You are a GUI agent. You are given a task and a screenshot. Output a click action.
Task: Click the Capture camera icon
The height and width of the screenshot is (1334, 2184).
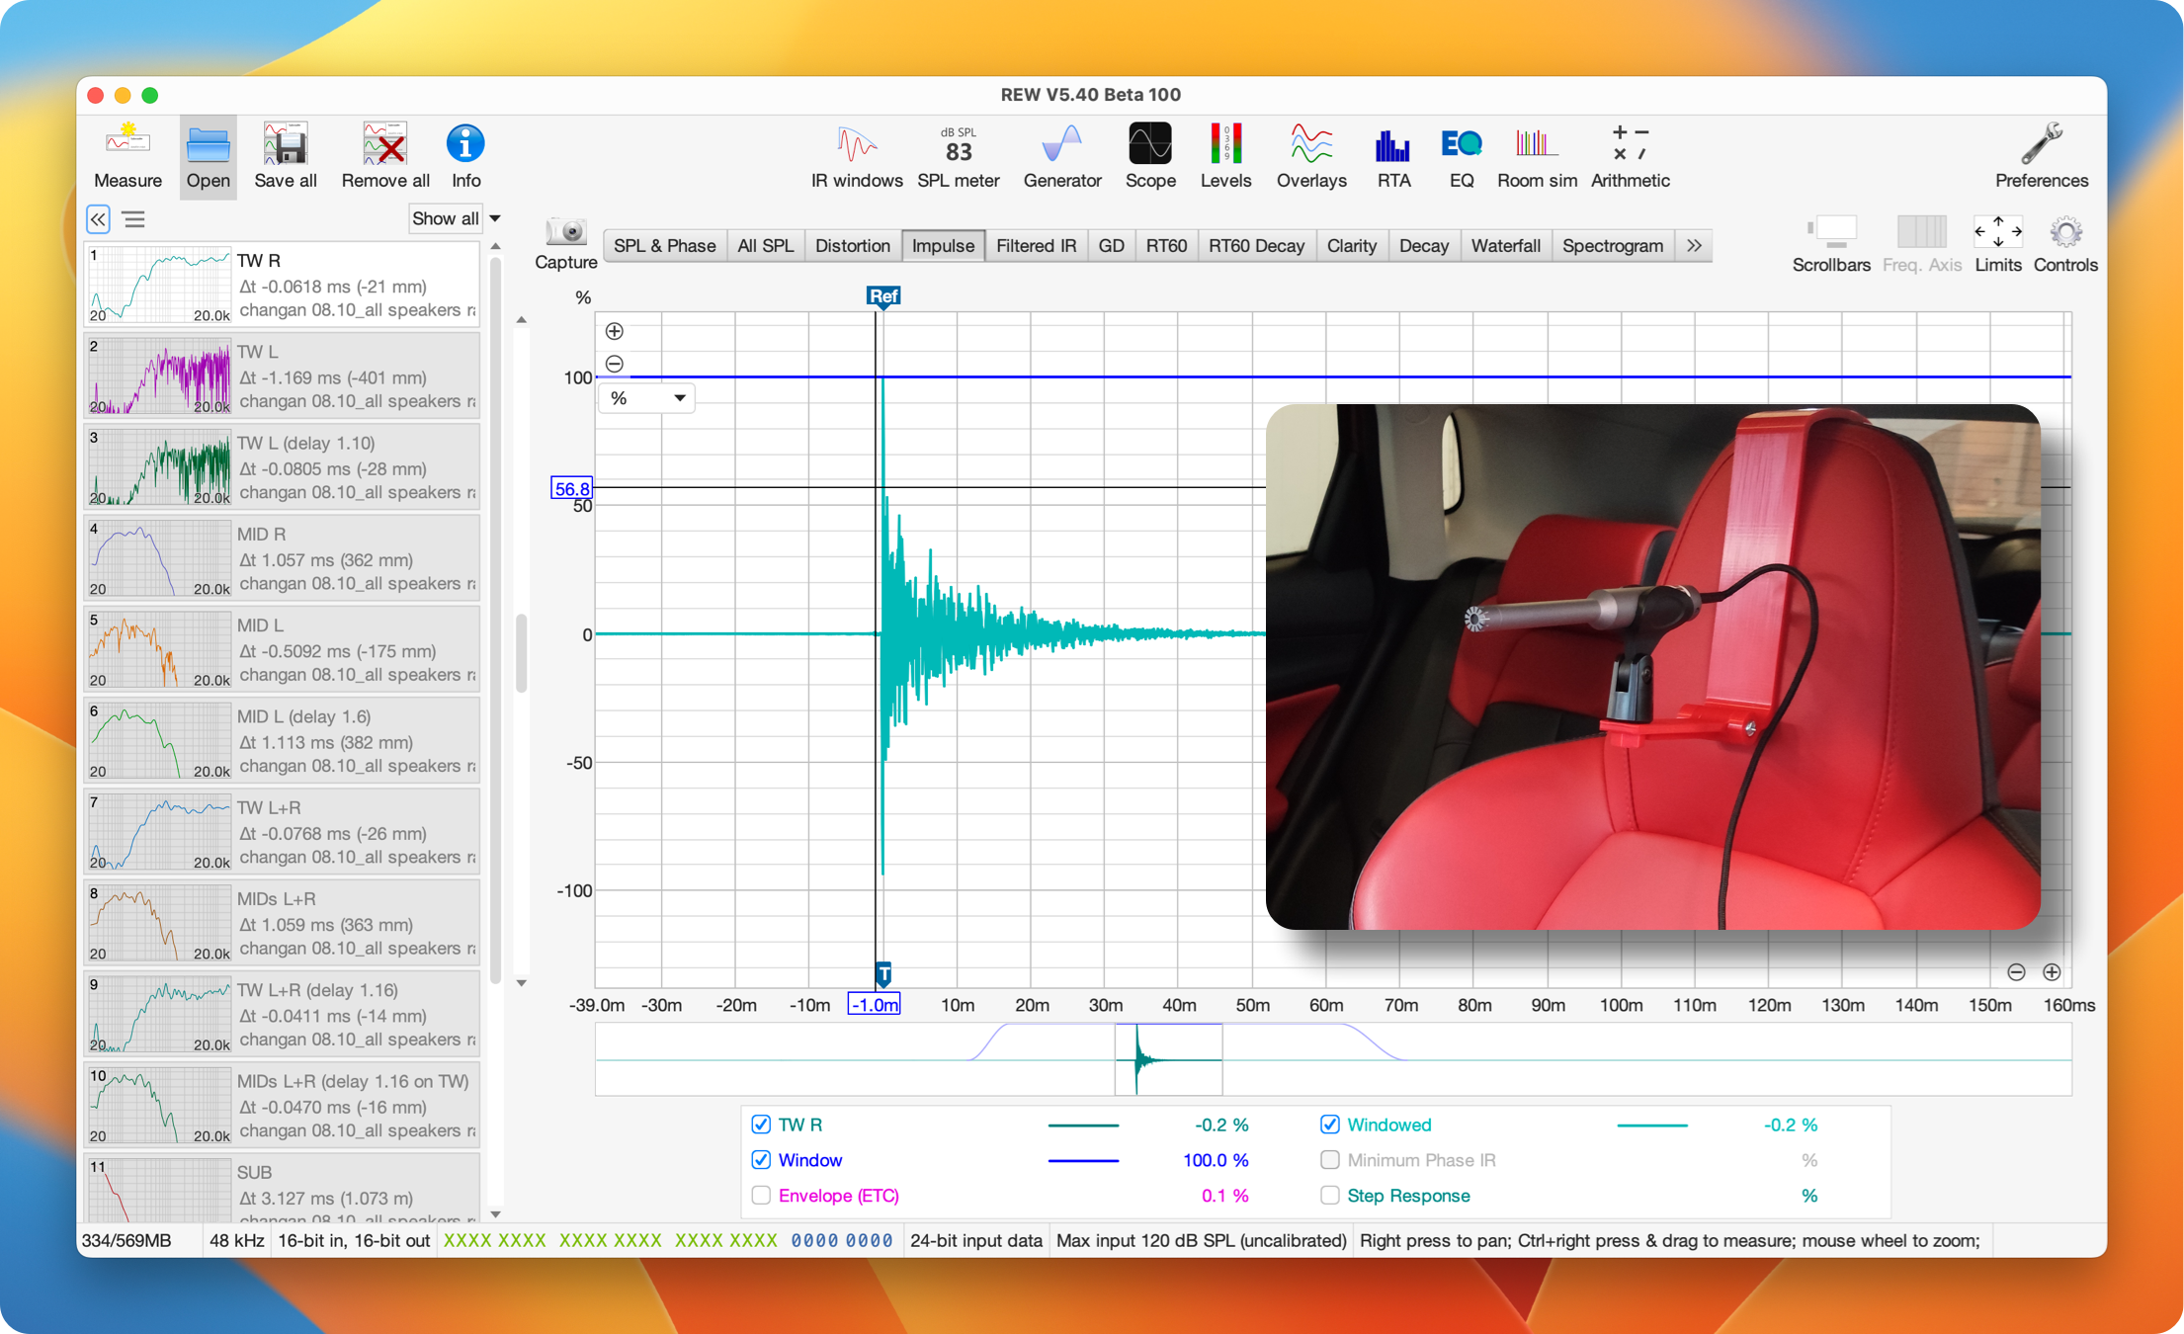click(x=566, y=233)
